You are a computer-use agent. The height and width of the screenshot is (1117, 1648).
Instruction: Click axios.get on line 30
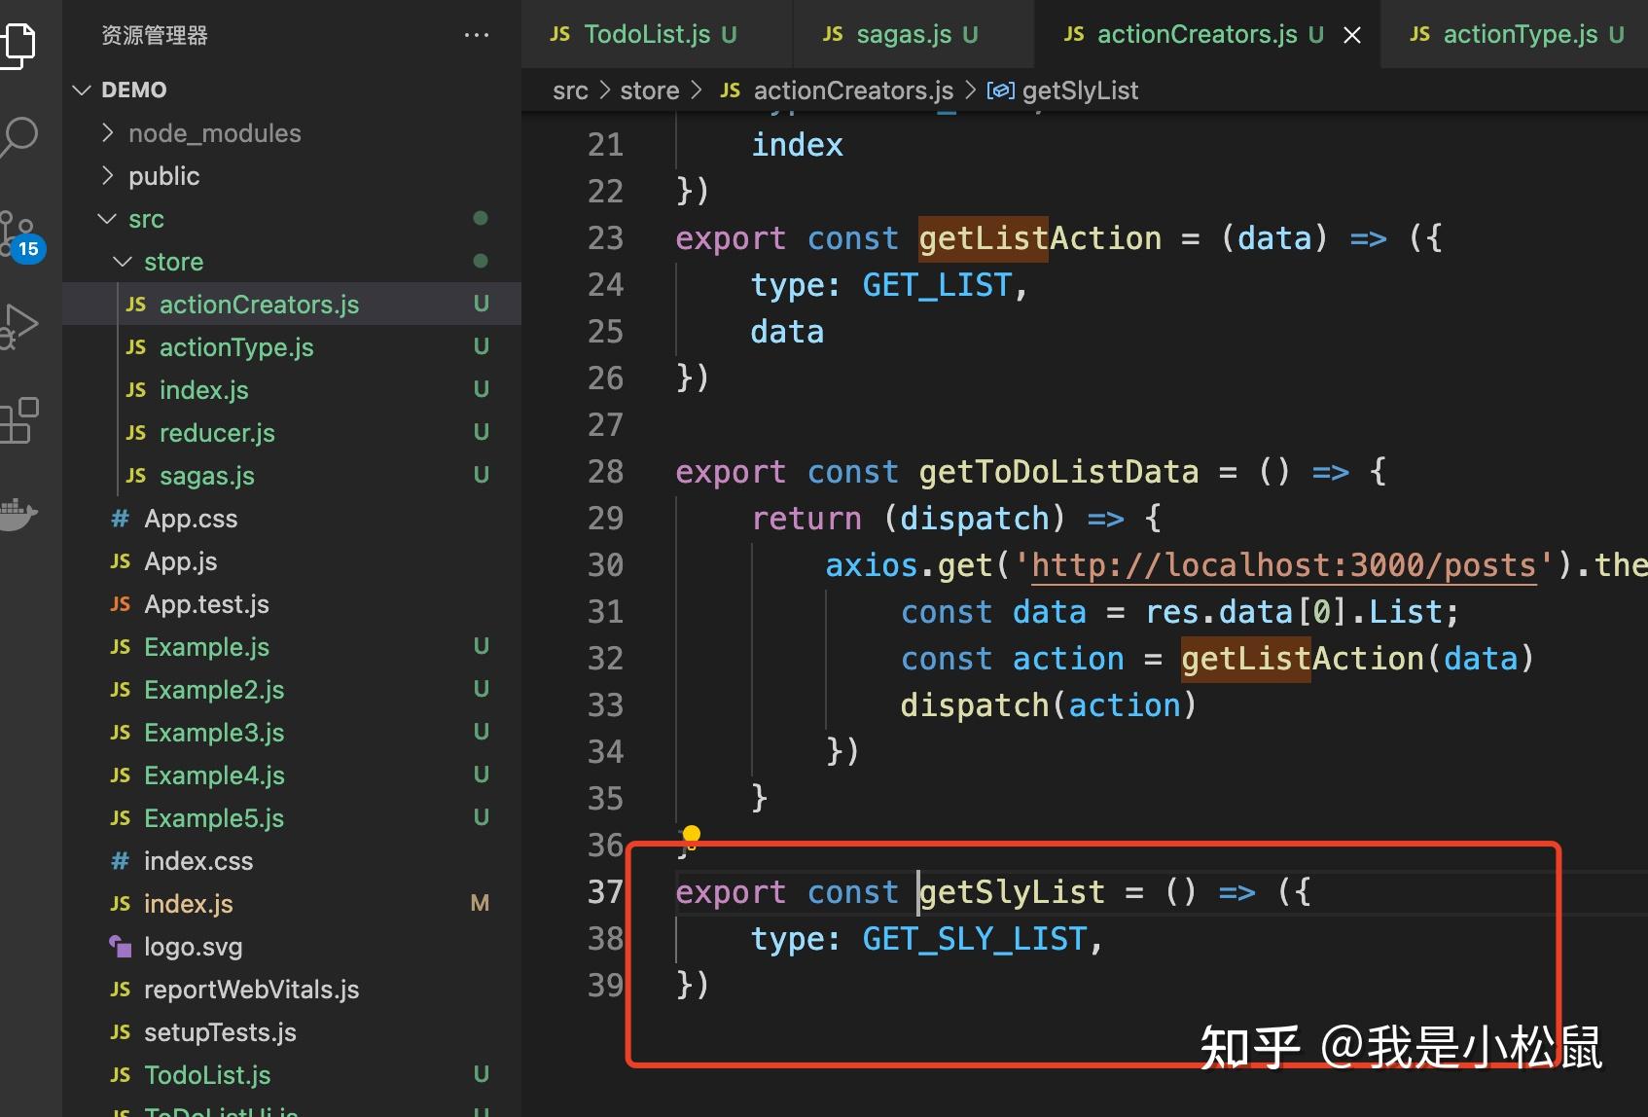click(909, 565)
